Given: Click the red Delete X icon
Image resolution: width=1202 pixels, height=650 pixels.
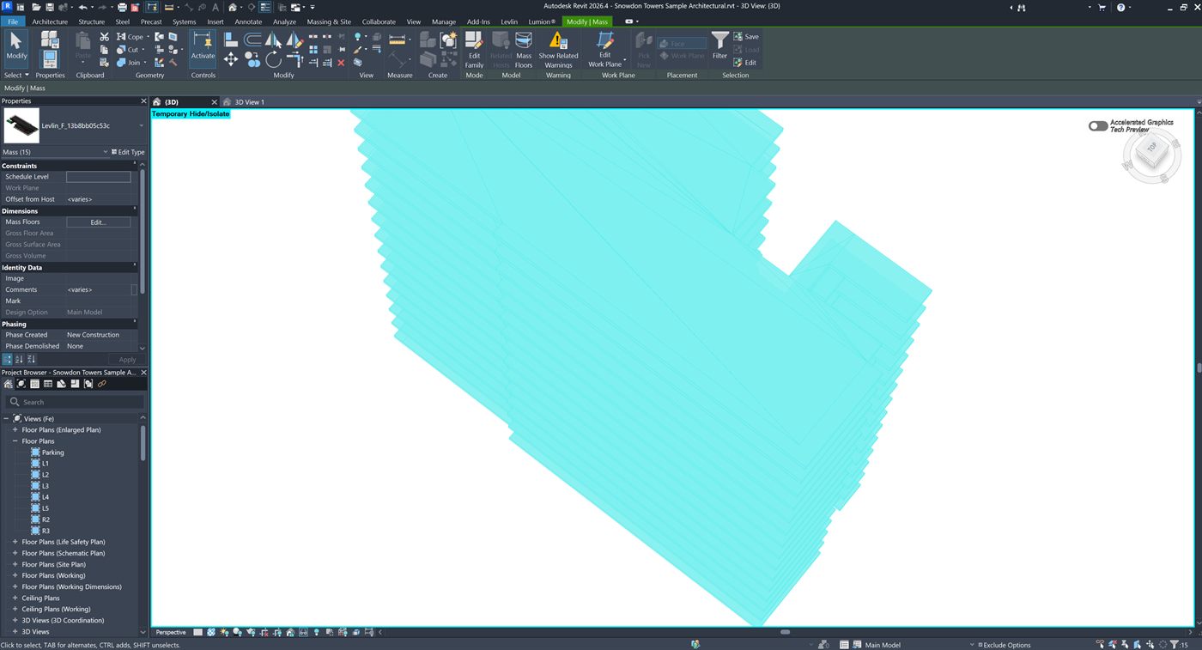Looking at the screenshot, I should click(341, 63).
